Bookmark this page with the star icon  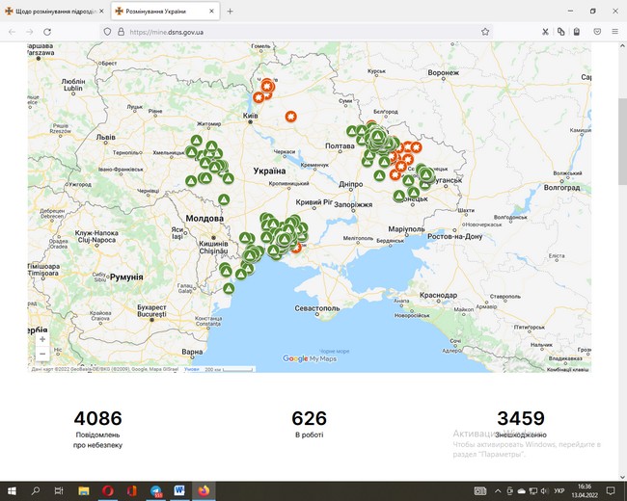point(485,31)
